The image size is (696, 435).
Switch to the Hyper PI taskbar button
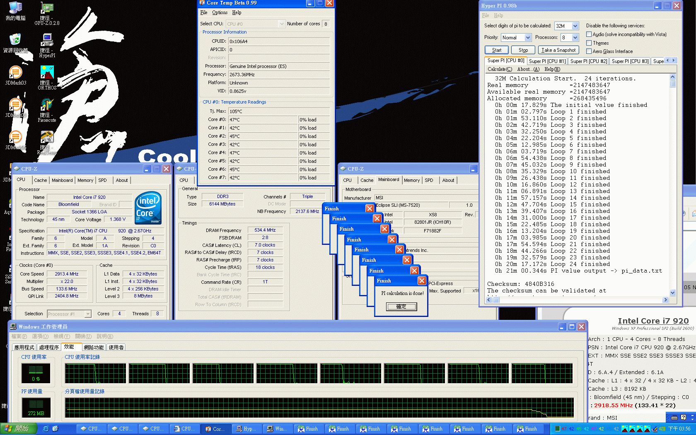(x=247, y=429)
